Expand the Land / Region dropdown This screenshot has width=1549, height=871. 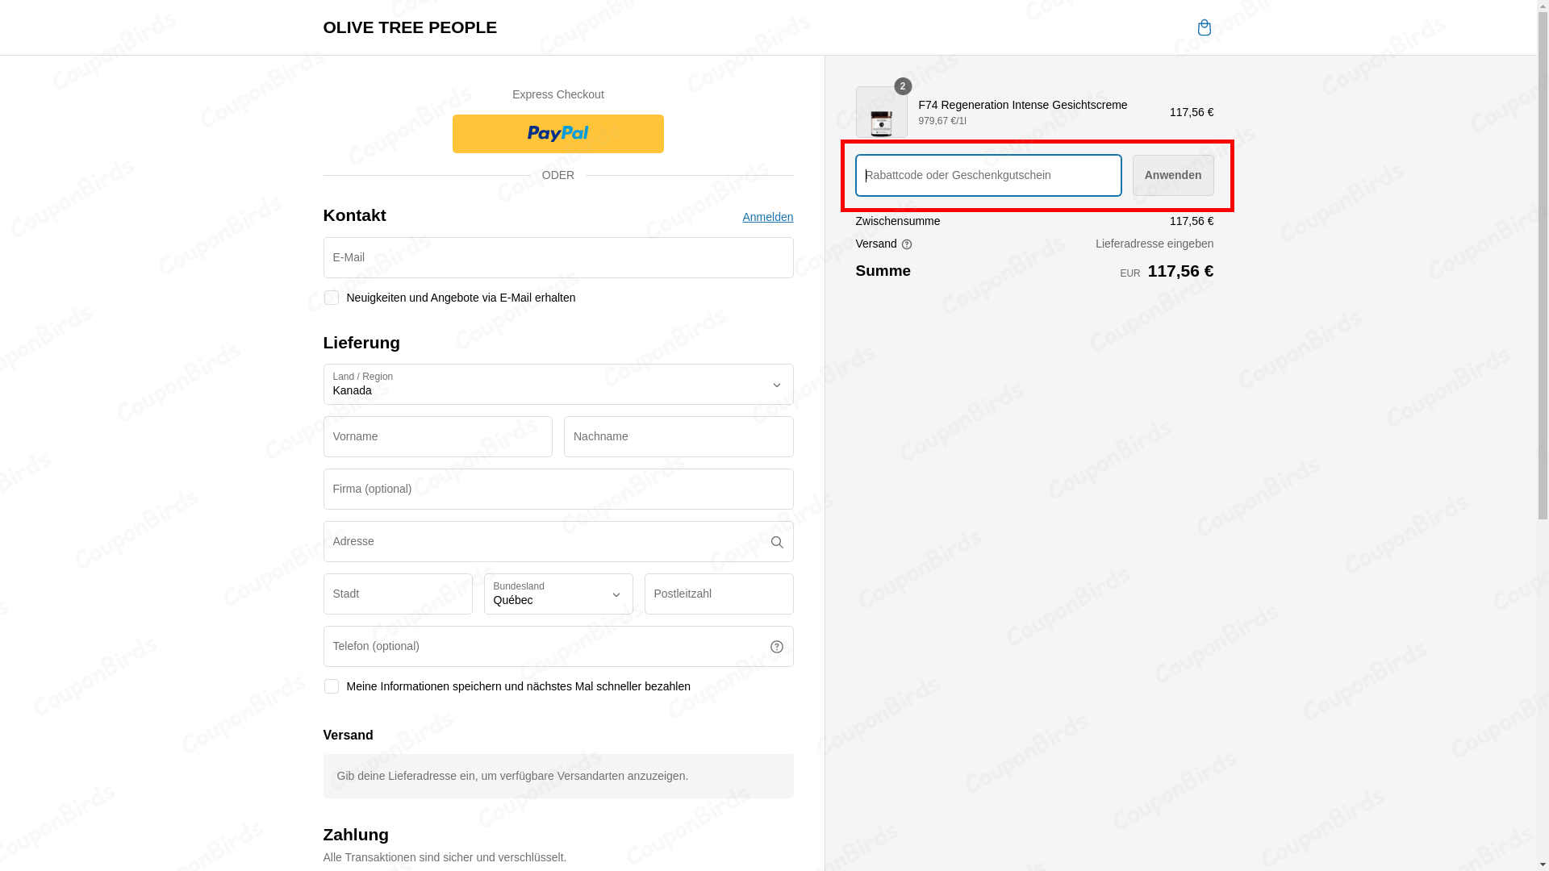(558, 385)
